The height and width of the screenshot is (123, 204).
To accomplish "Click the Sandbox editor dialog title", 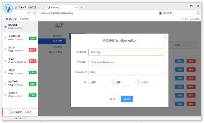I will pos(120,40).
